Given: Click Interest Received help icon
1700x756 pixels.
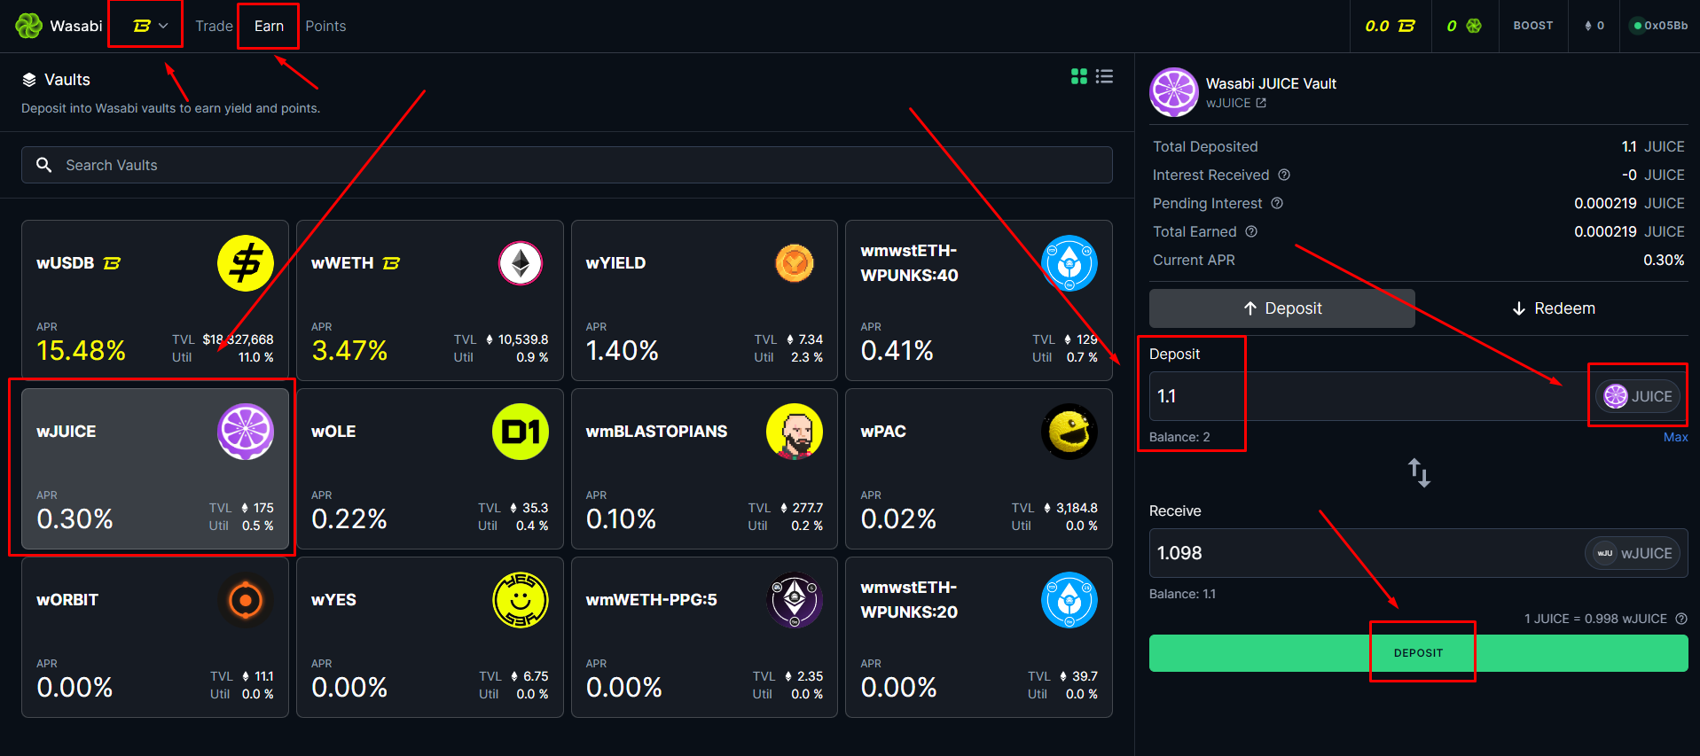Looking at the screenshot, I should click(1284, 175).
